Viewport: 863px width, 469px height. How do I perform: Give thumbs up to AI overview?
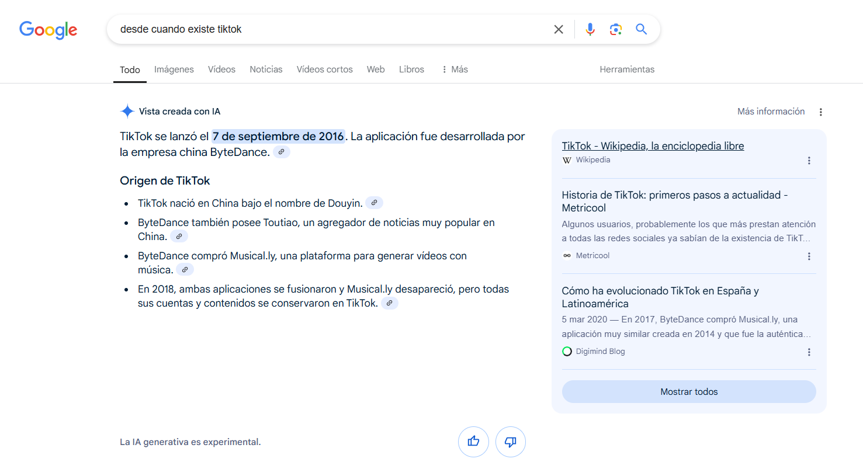point(473,442)
